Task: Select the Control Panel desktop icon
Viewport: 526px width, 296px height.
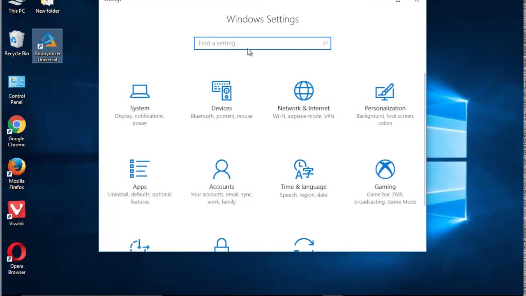Action: 16,90
